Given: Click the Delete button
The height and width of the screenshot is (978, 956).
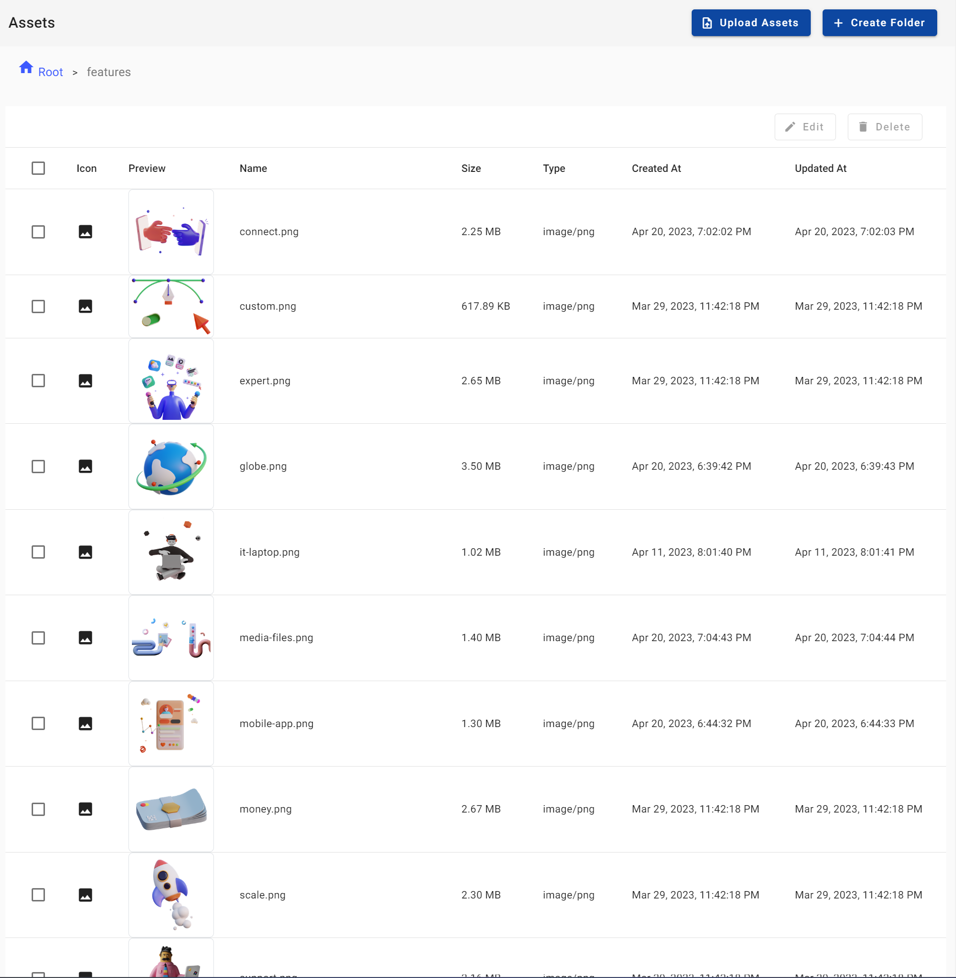Looking at the screenshot, I should [885, 127].
